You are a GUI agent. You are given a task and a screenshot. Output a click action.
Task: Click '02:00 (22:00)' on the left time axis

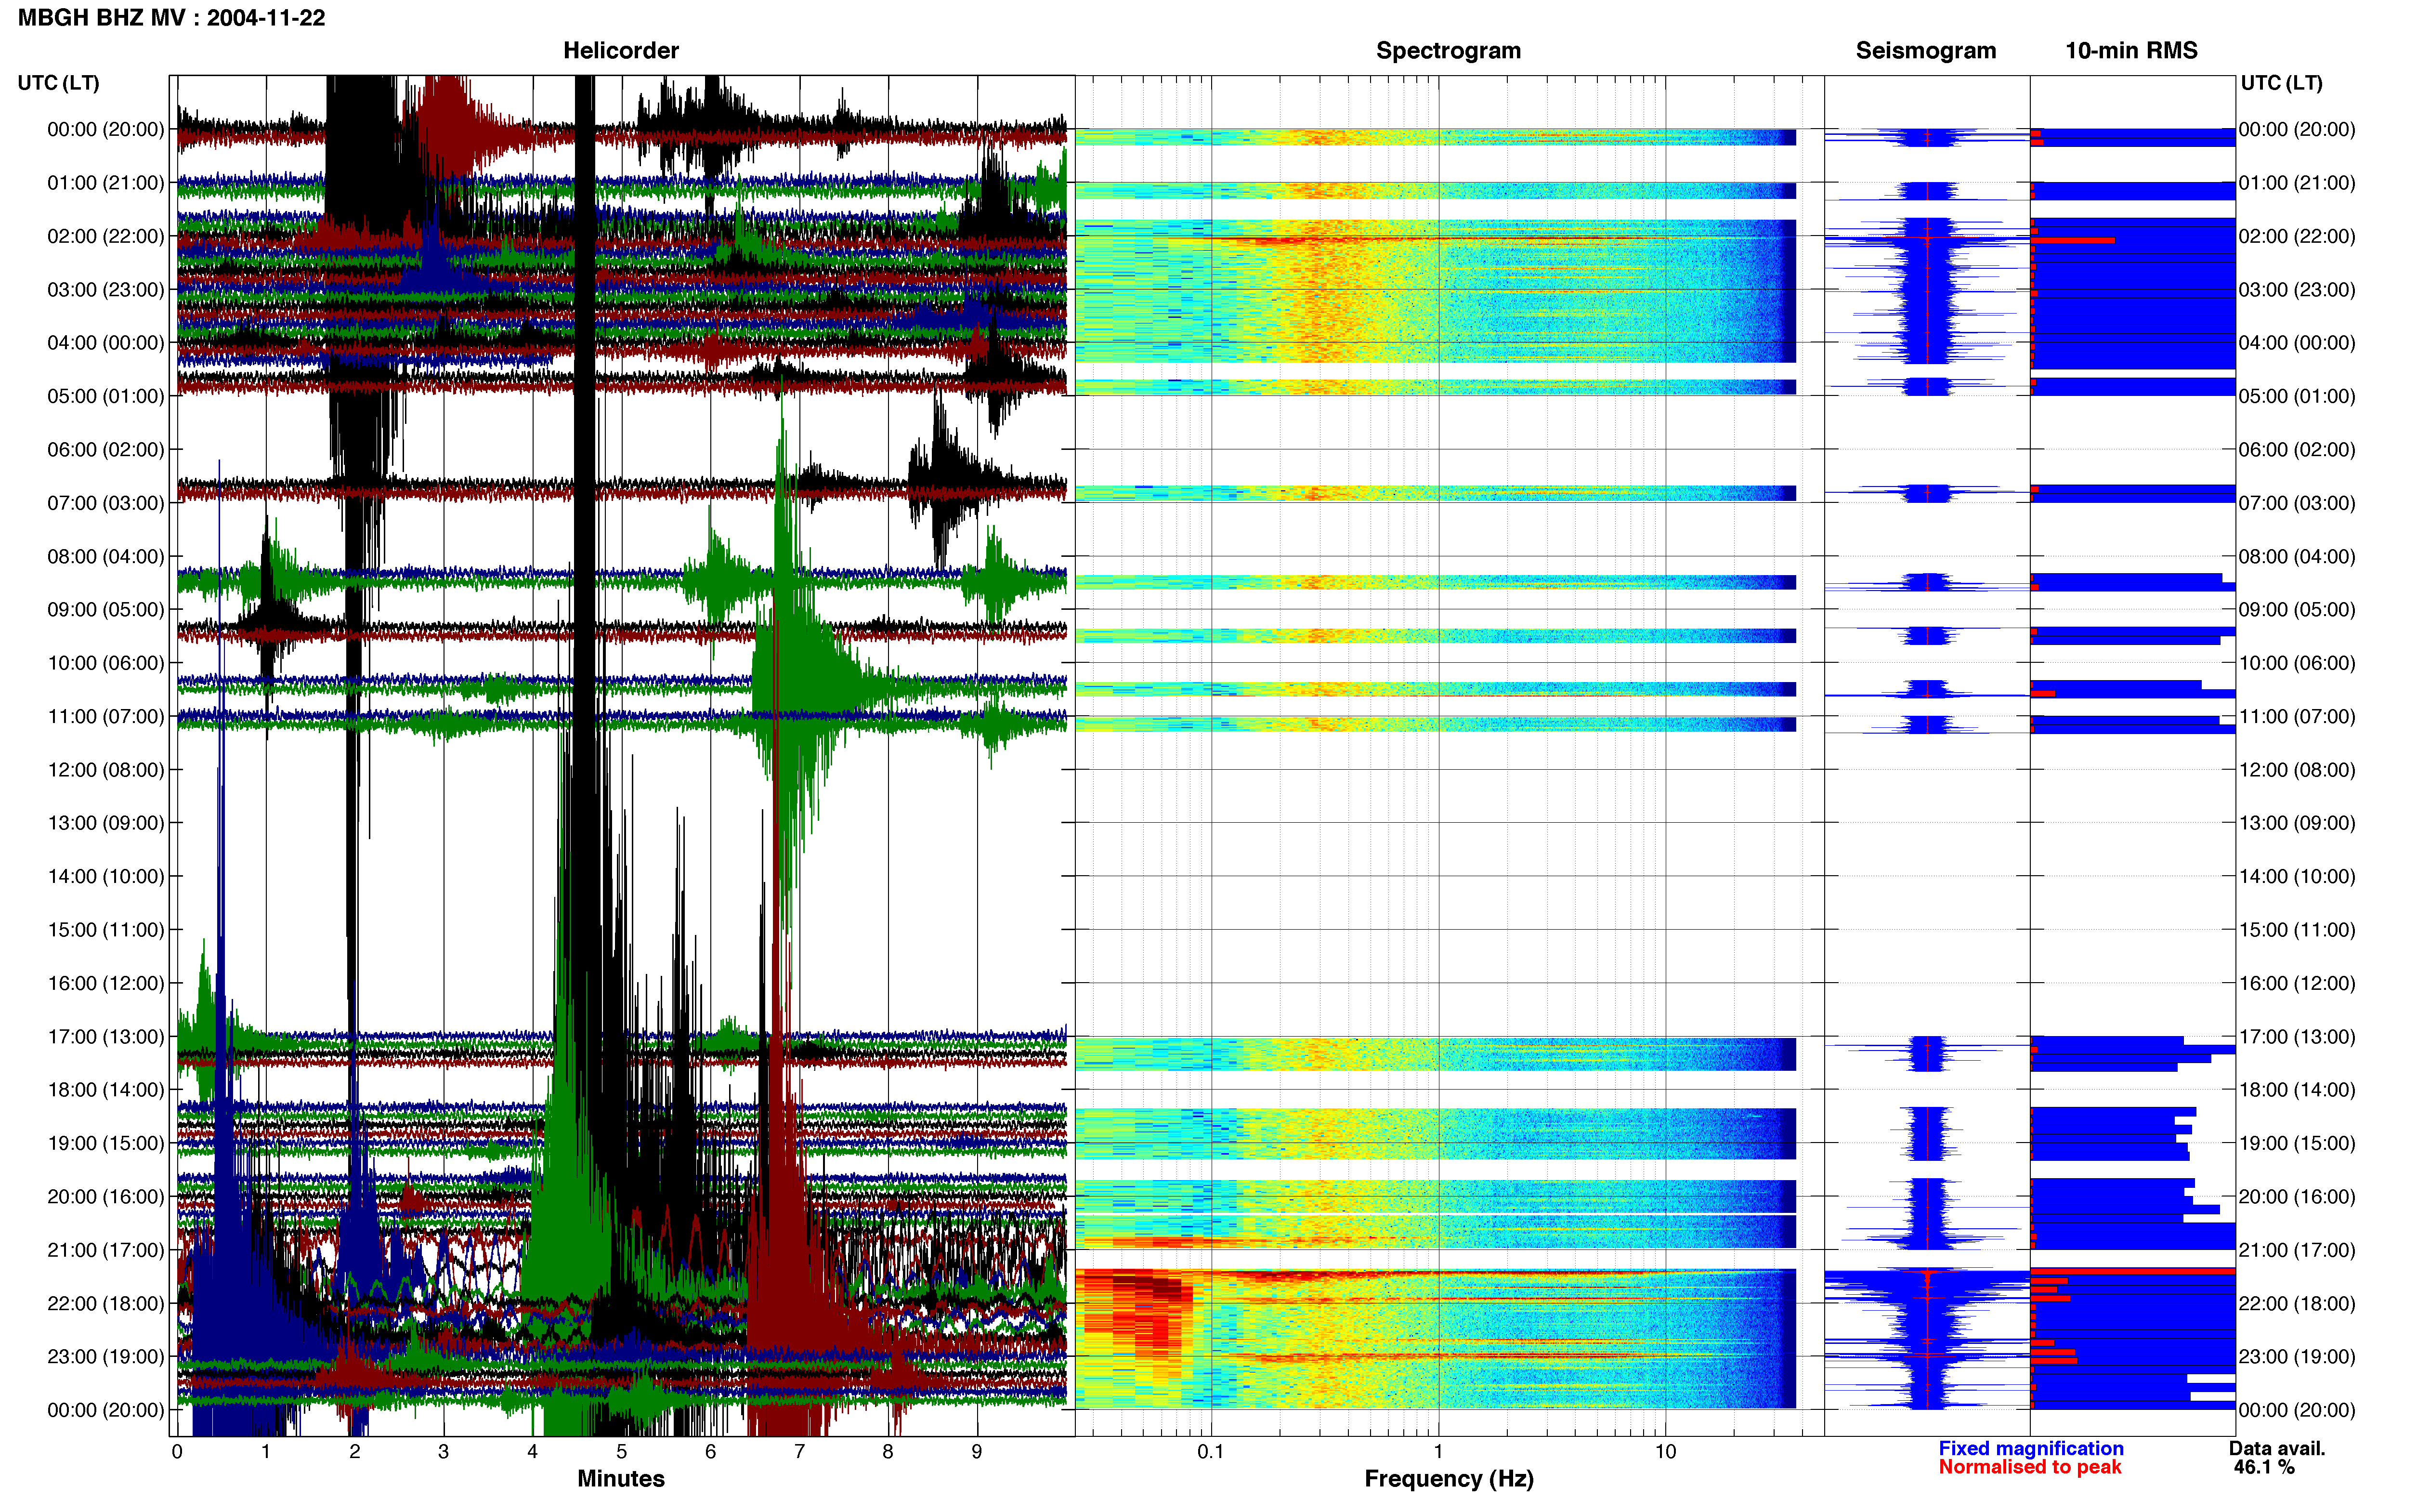tap(105, 236)
